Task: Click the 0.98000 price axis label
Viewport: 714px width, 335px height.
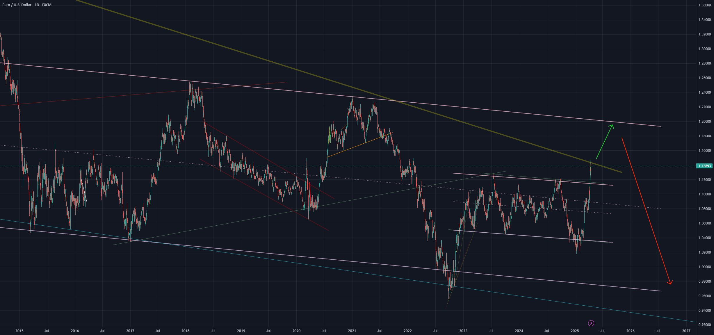Action: tap(704, 281)
